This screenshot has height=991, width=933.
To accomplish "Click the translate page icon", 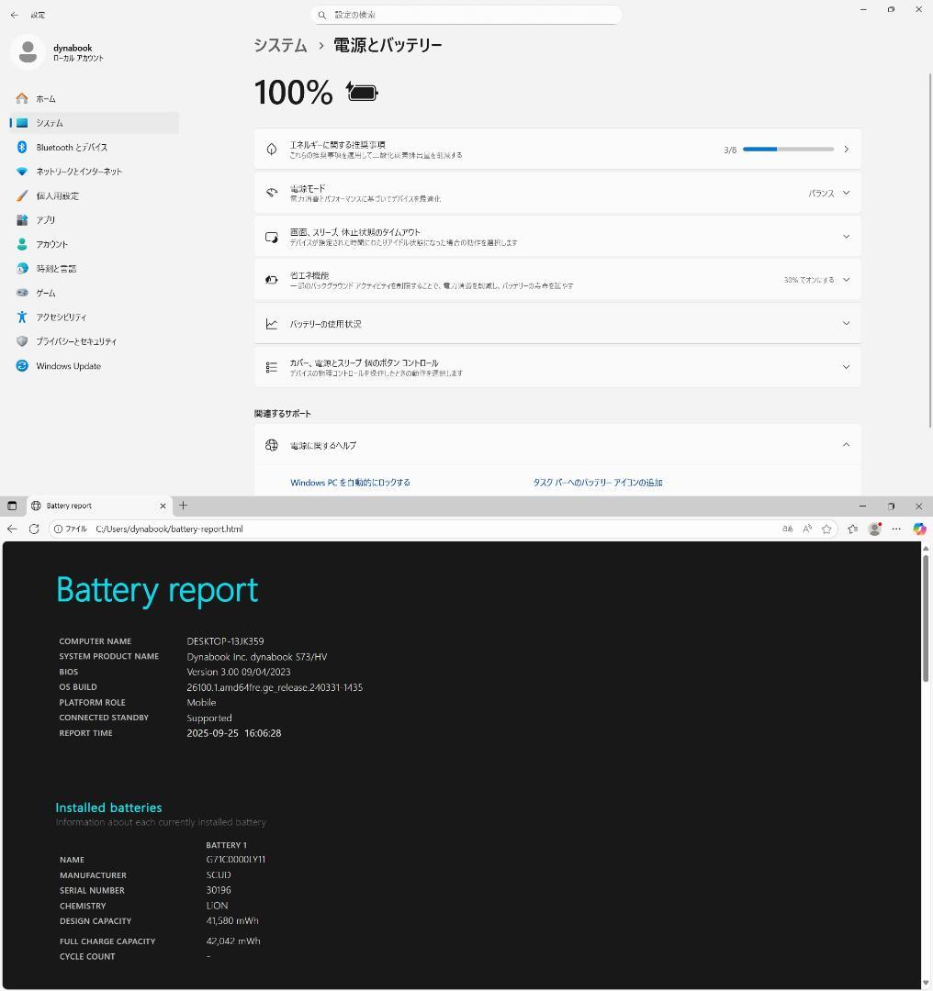I will click(787, 529).
